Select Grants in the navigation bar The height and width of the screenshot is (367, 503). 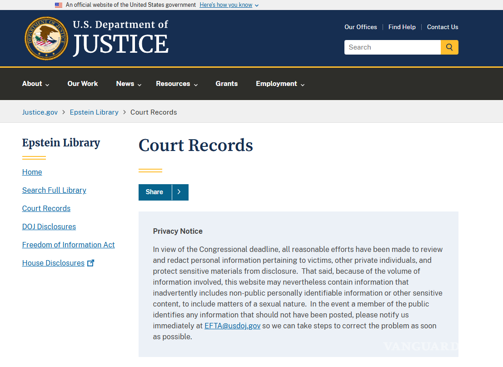tap(227, 84)
